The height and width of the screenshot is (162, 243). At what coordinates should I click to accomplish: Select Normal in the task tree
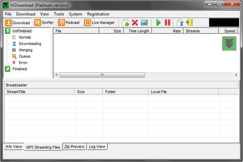click(x=25, y=37)
